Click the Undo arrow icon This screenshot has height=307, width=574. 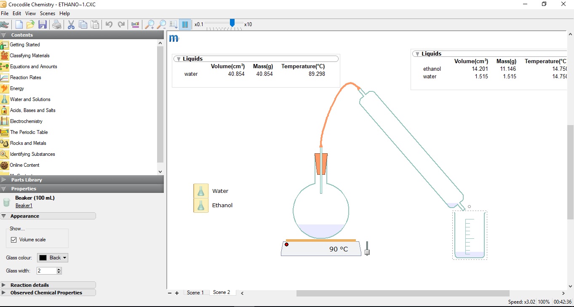pyautogui.click(x=109, y=24)
